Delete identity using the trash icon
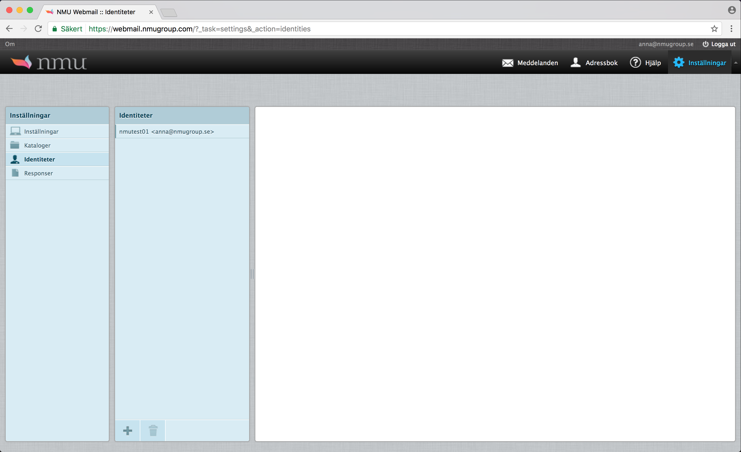This screenshot has width=741, height=452. [153, 430]
